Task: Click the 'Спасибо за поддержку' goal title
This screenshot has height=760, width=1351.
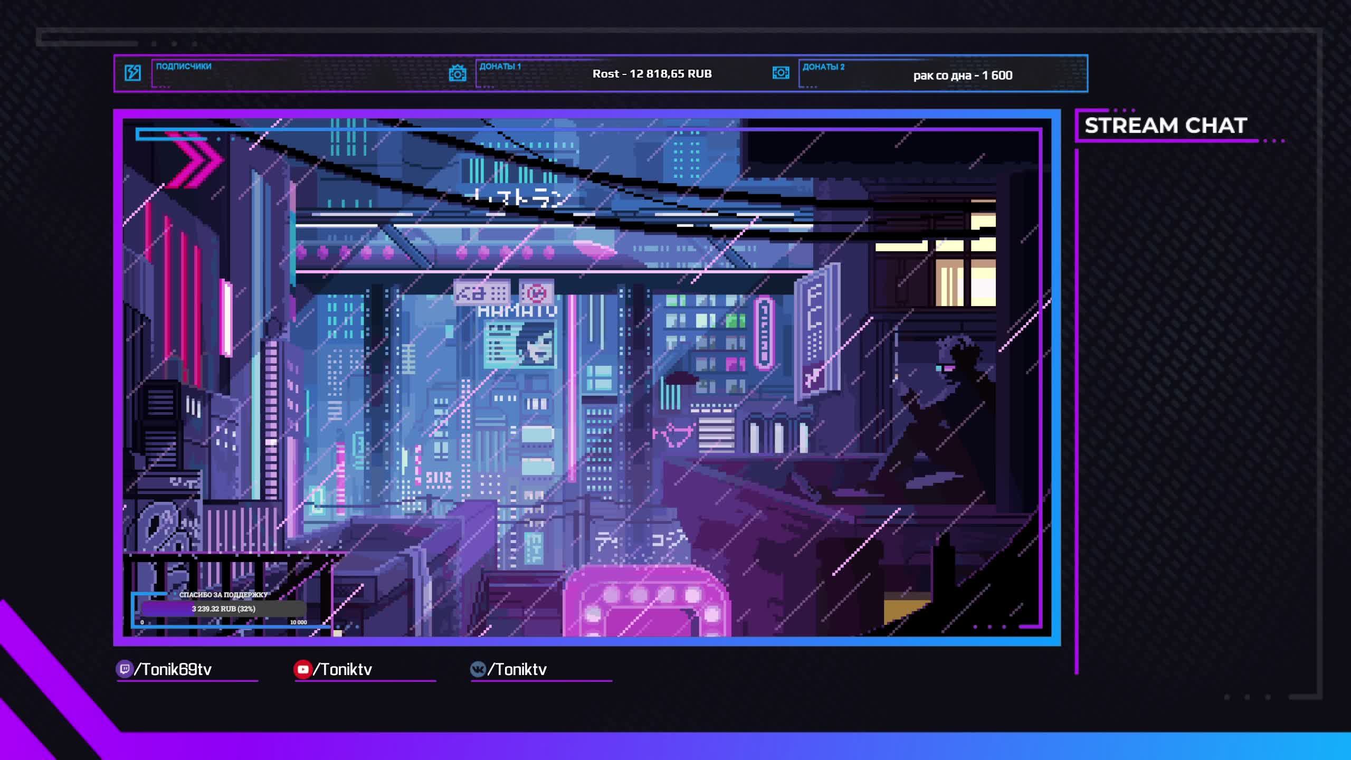Action: tap(223, 595)
